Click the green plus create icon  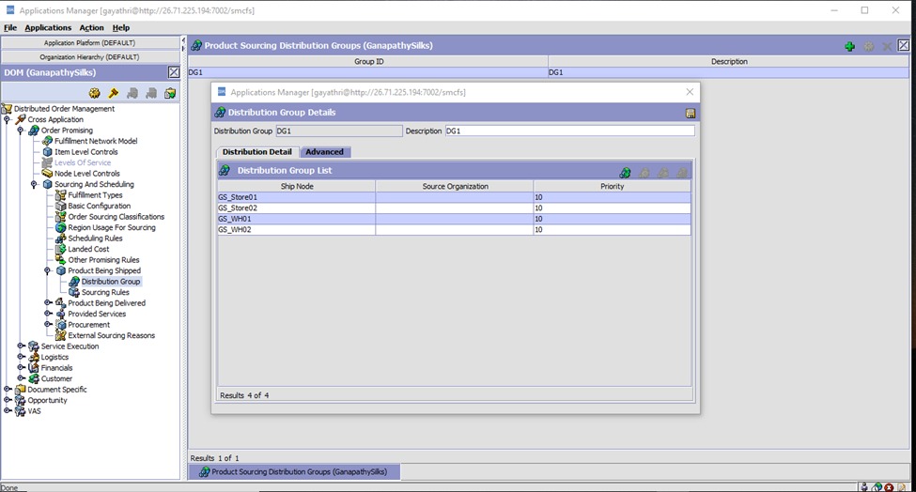[849, 46]
